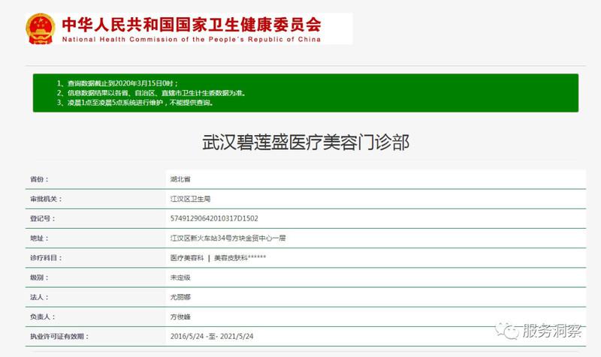Click the address value starting with 江汉区新火车站

(x=228, y=238)
